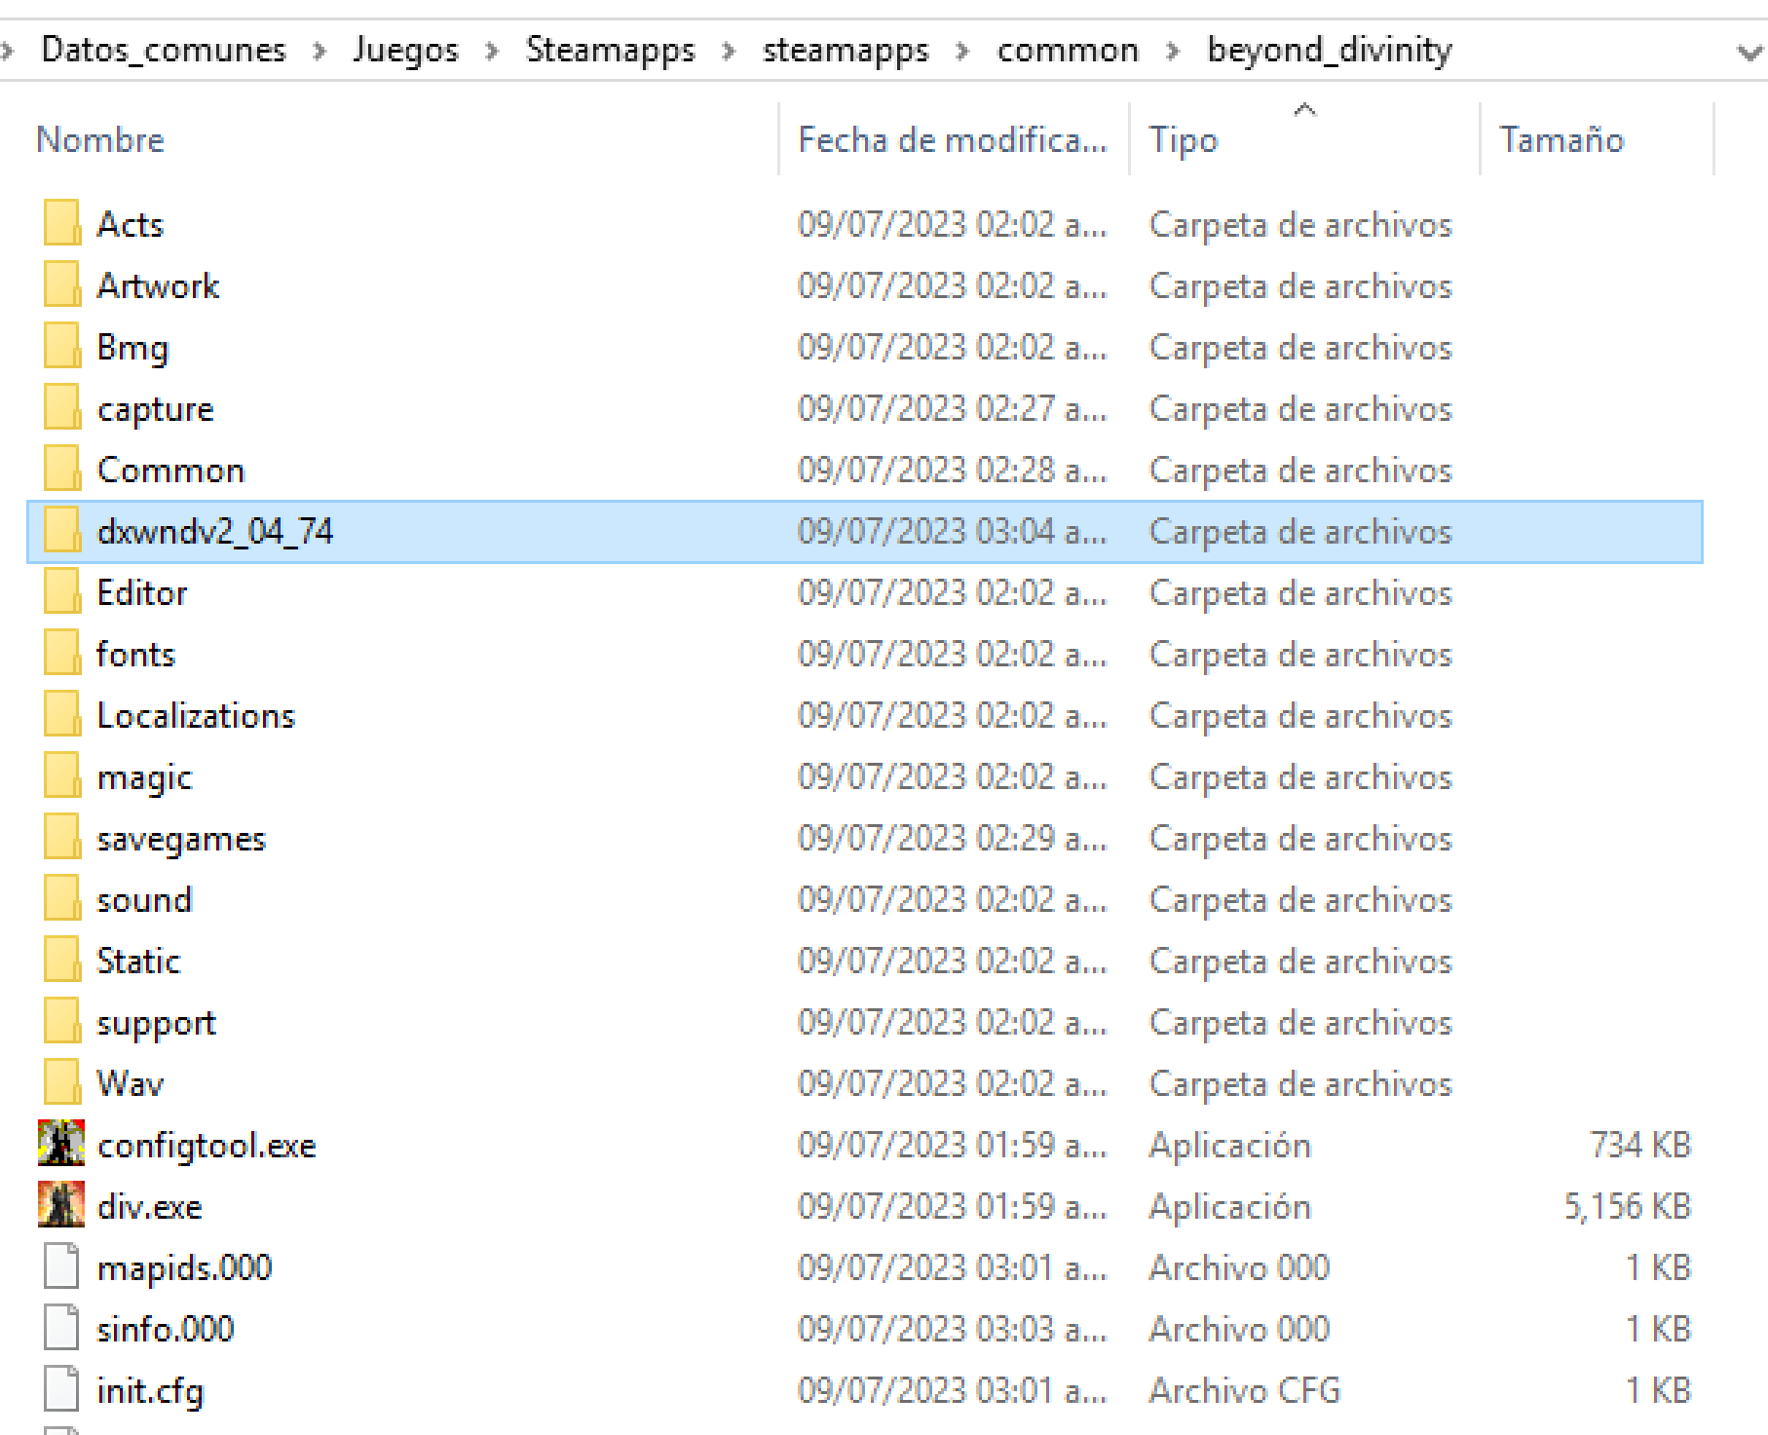The image size is (1768, 1435).
Task: Click the Localizations folder icon
Action: (x=61, y=714)
